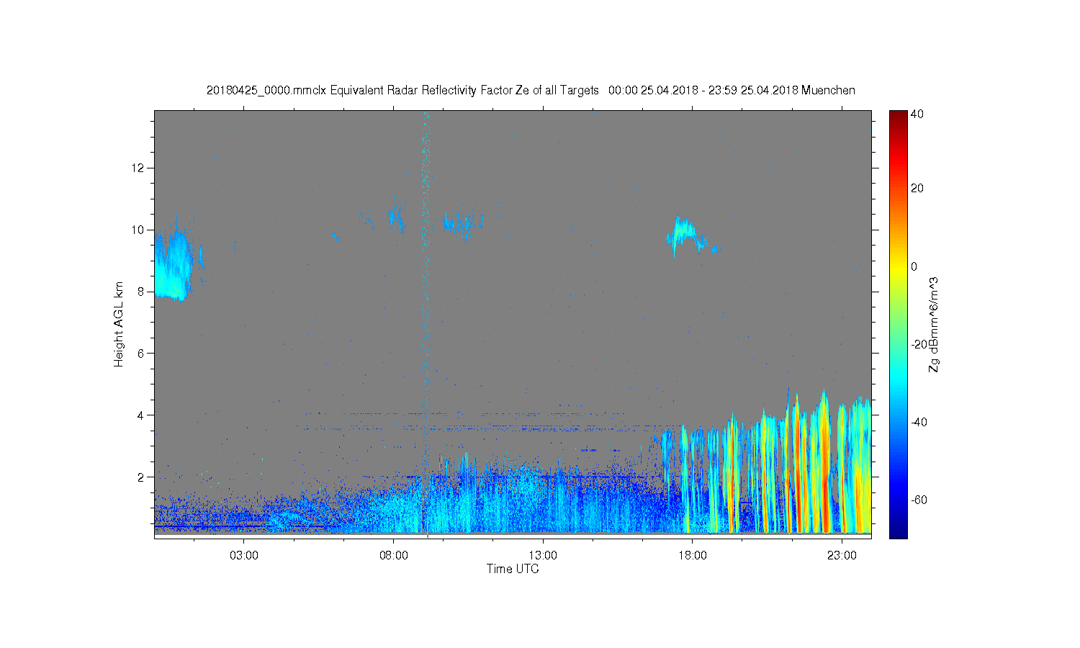1080x648 pixels.
Task: Click the dark blue bottom of colorbar
Action: pos(898,533)
